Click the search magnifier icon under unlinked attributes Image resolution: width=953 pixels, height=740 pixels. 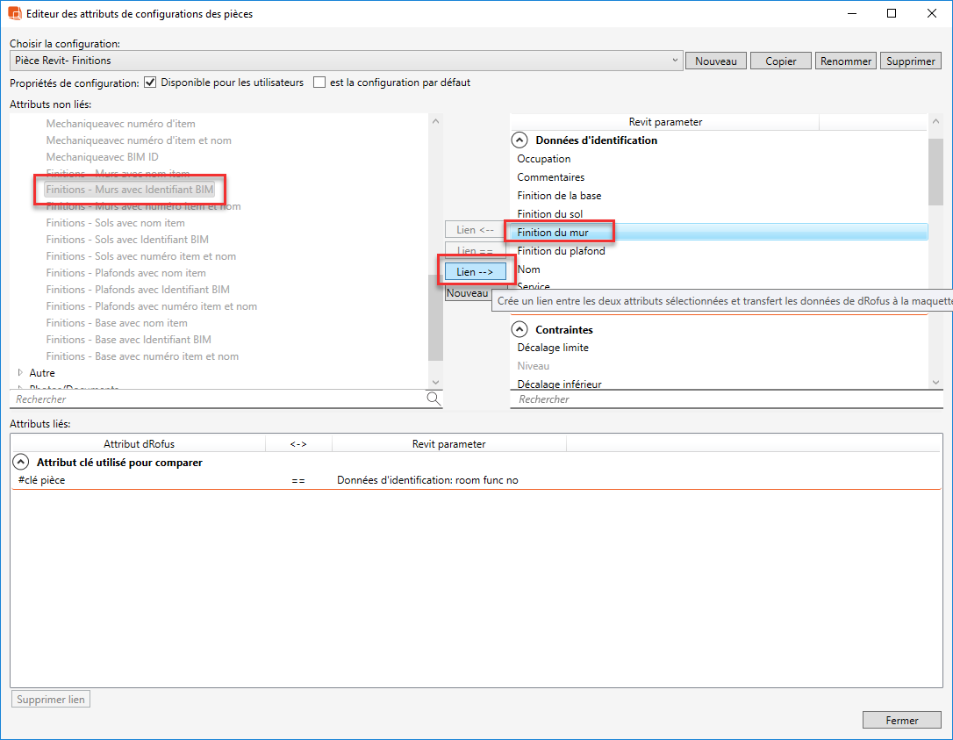click(434, 399)
